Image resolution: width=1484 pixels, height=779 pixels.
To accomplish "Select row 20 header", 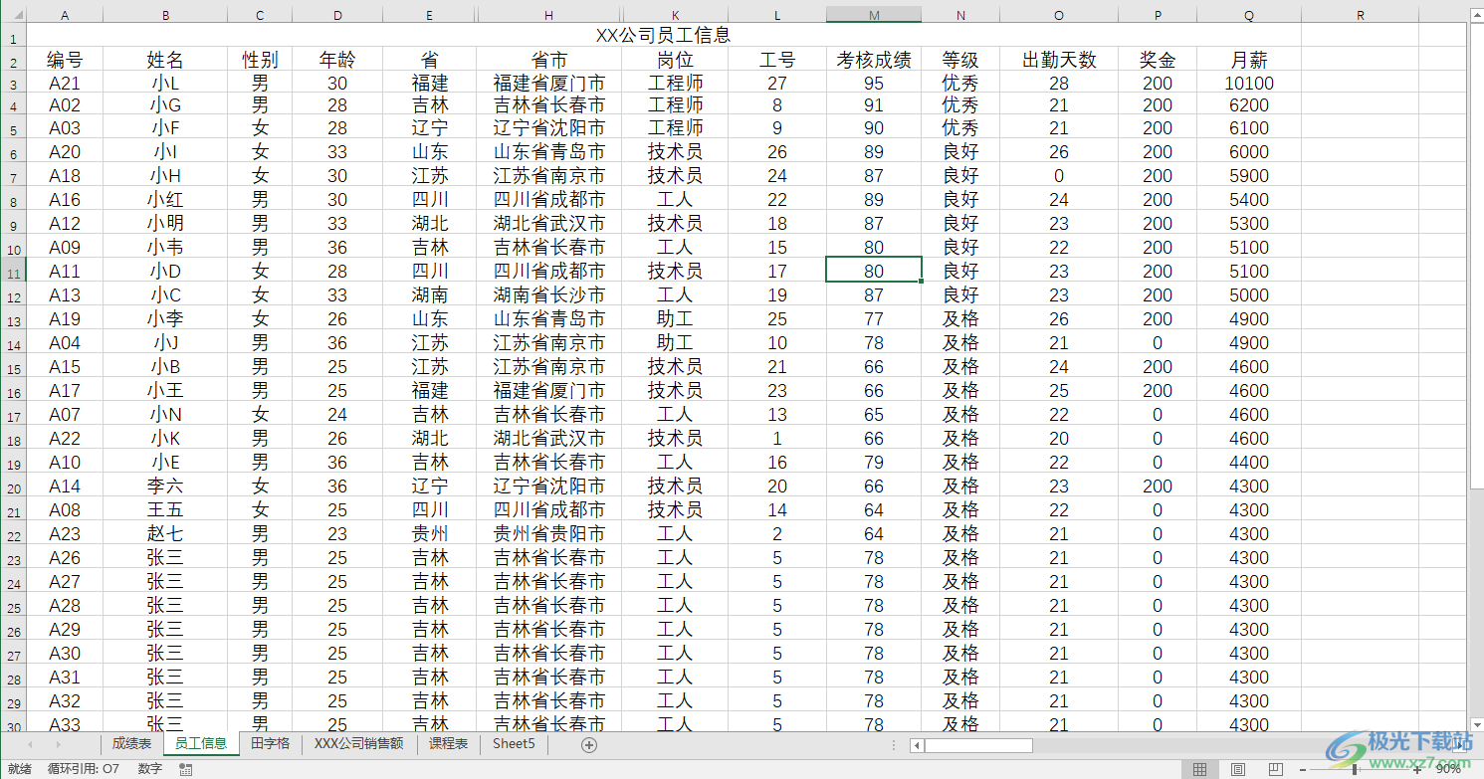I will point(13,486).
